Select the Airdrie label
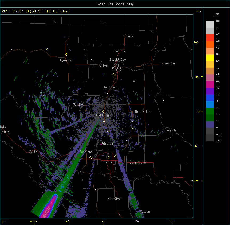Screen dimensions: 230x225 pos(108,143)
